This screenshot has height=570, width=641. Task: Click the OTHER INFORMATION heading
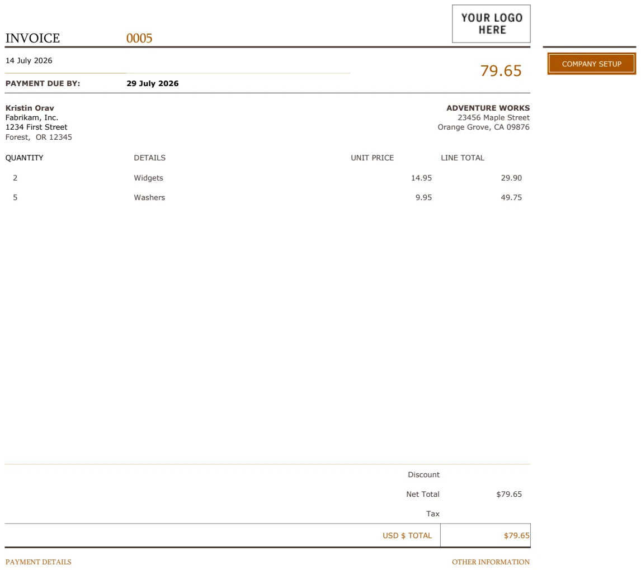coord(491,562)
